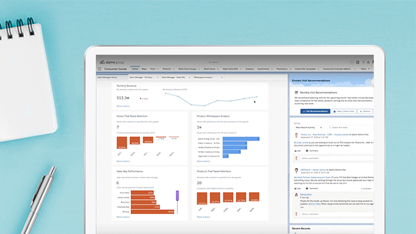
Task: Open More metrics under Sales Rep Performance
Action: coord(123,217)
